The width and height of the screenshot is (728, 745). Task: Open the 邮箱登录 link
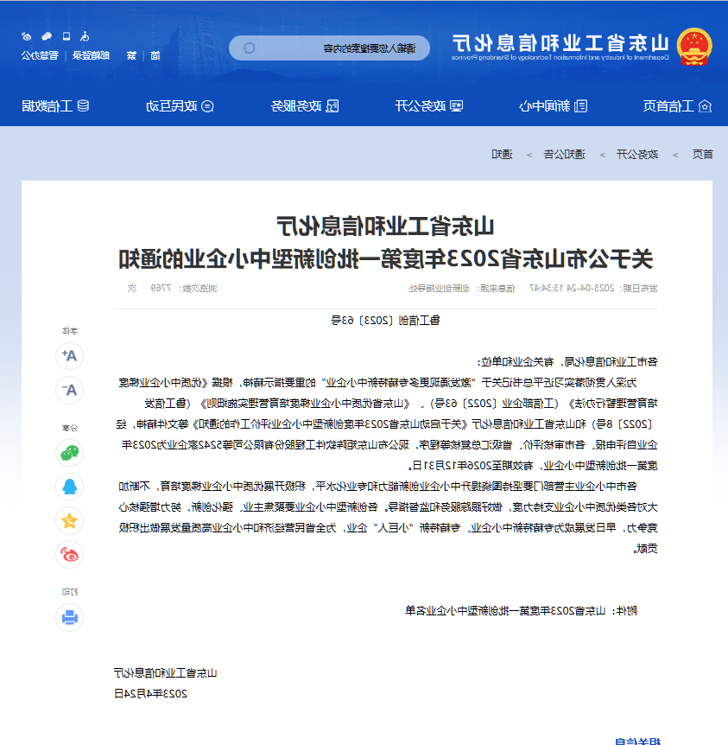[91, 55]
